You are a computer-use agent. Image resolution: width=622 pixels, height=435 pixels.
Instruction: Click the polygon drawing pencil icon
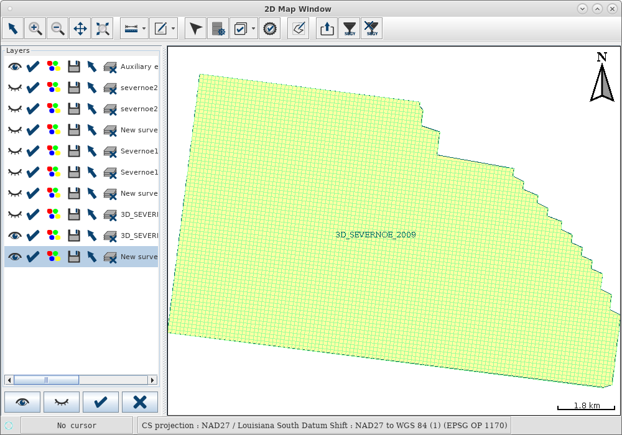(x=299, y=29)
